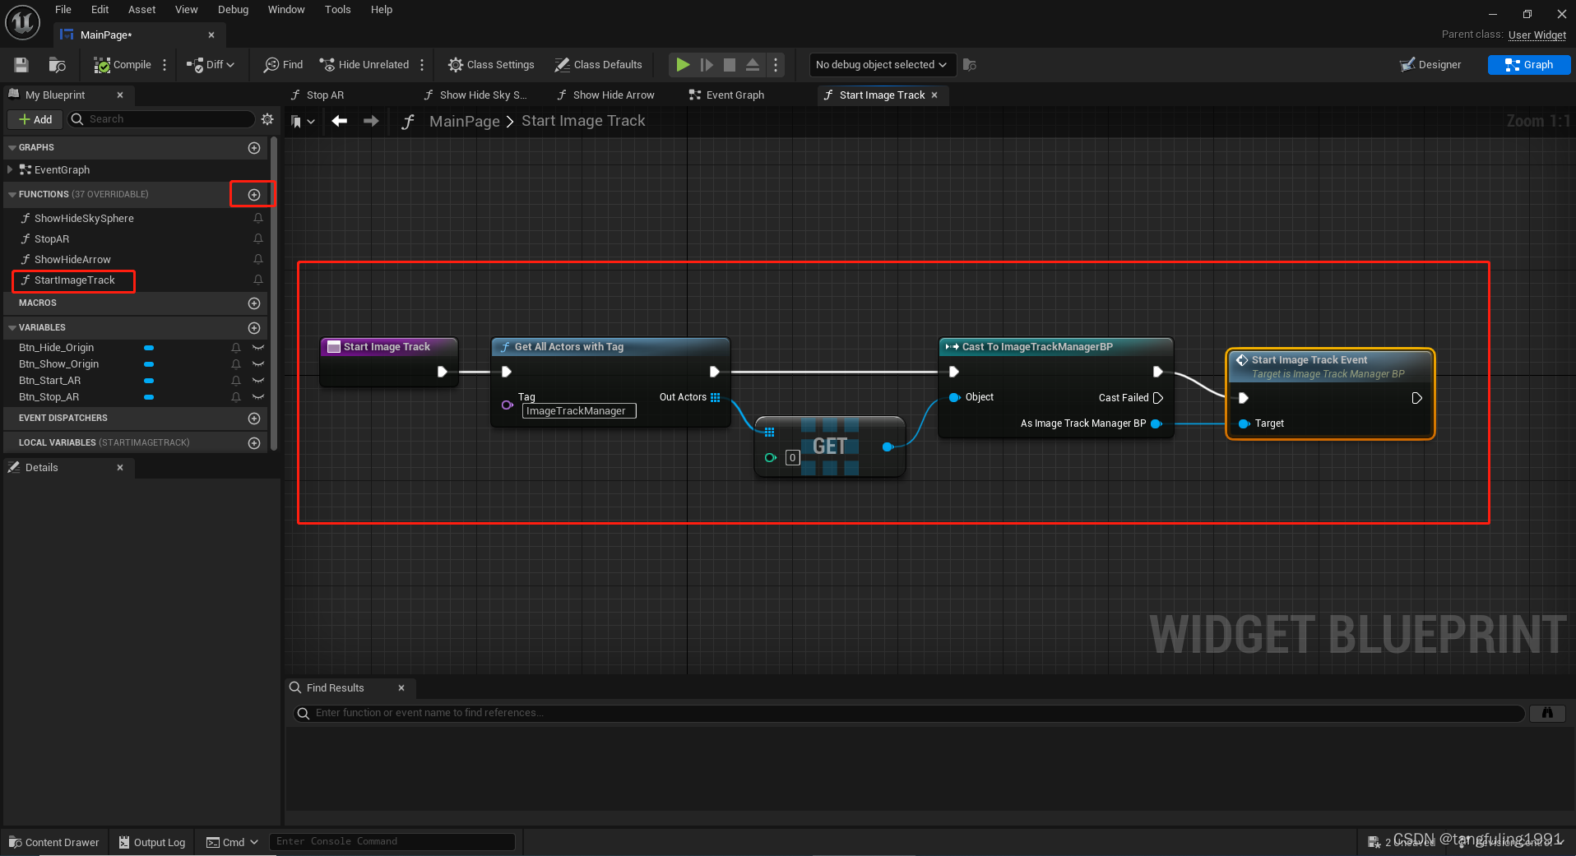Add a new macro with the plus icon

[254, 303]
